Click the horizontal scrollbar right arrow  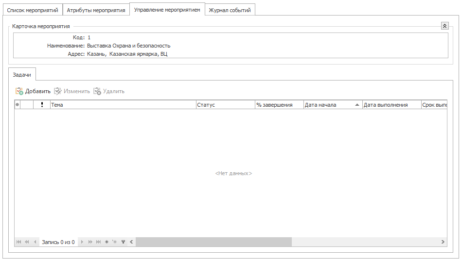tap(443, 242)
